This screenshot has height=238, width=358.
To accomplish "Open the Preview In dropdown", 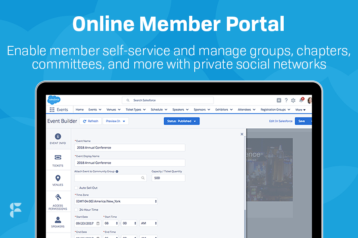I will click(115, 121).
